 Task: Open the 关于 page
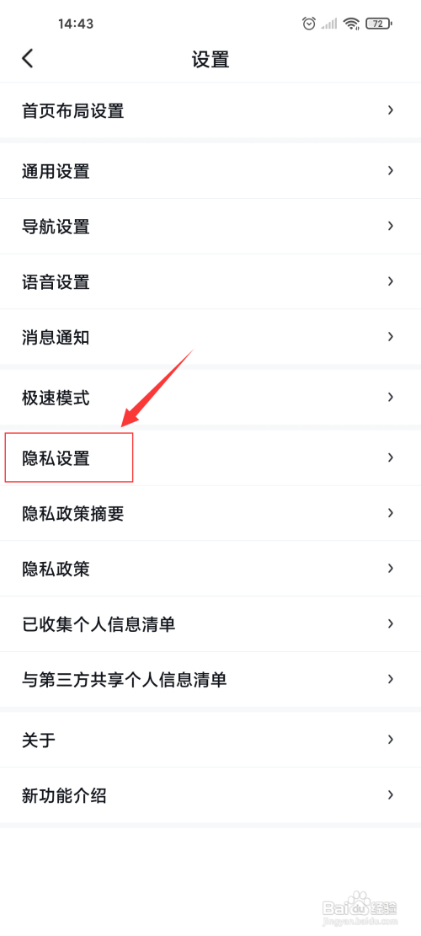210,740
